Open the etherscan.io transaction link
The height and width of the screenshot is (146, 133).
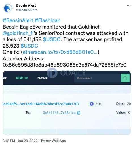pyautogui.click(x=60, y=52)
